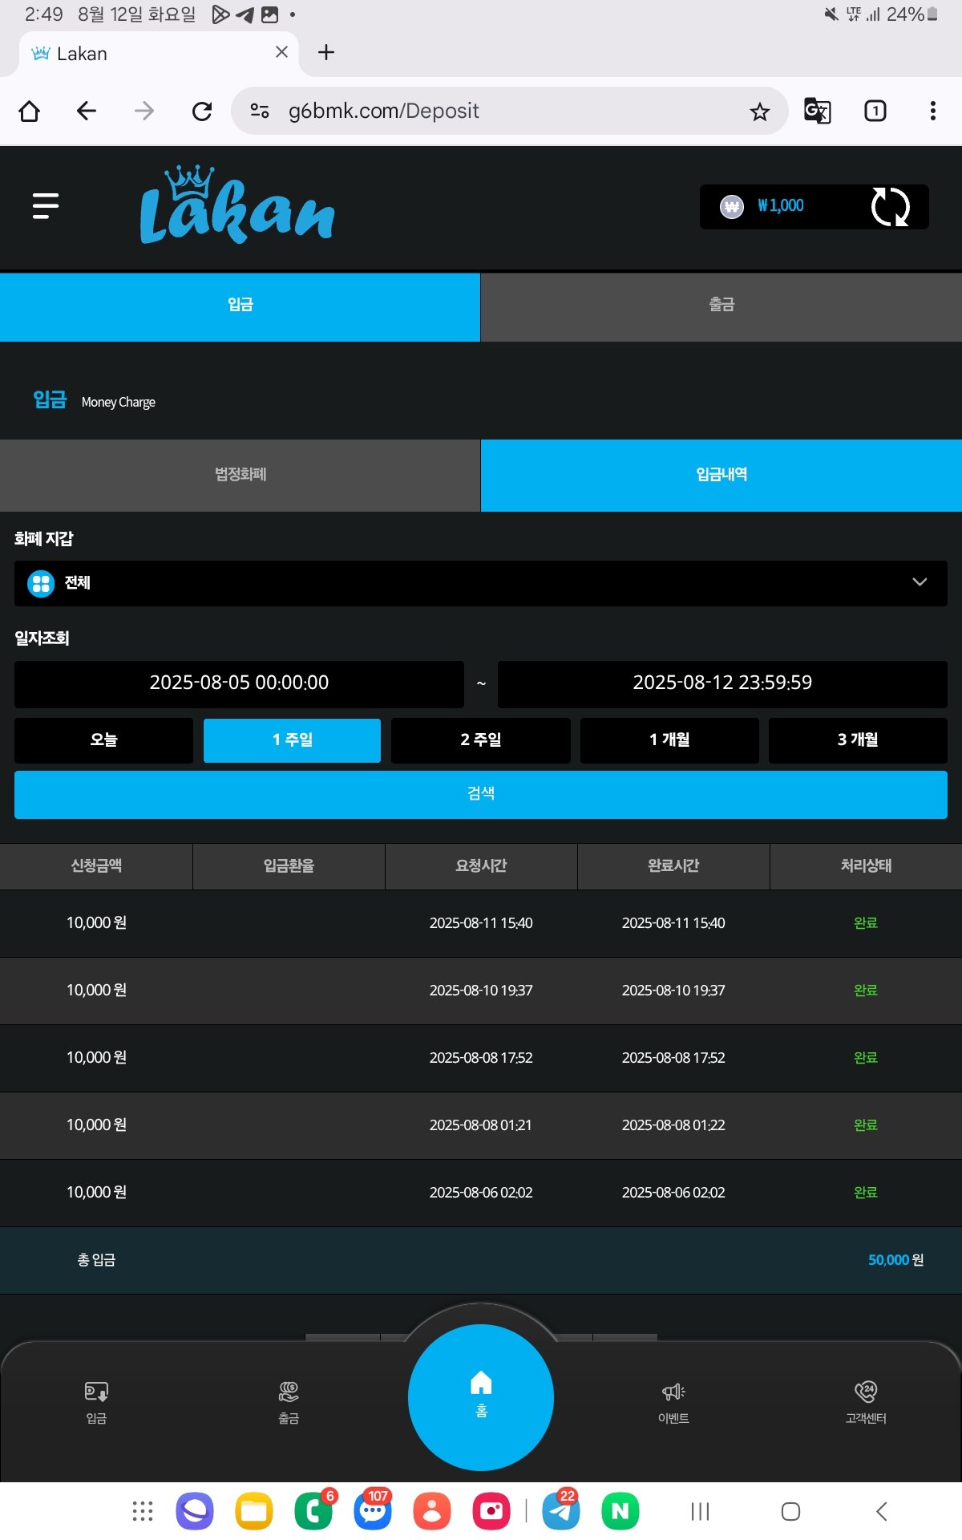This screenshot has width=962, height=1540.
Task: Select the 3 개월 date range option
Action: pos(858,740)
